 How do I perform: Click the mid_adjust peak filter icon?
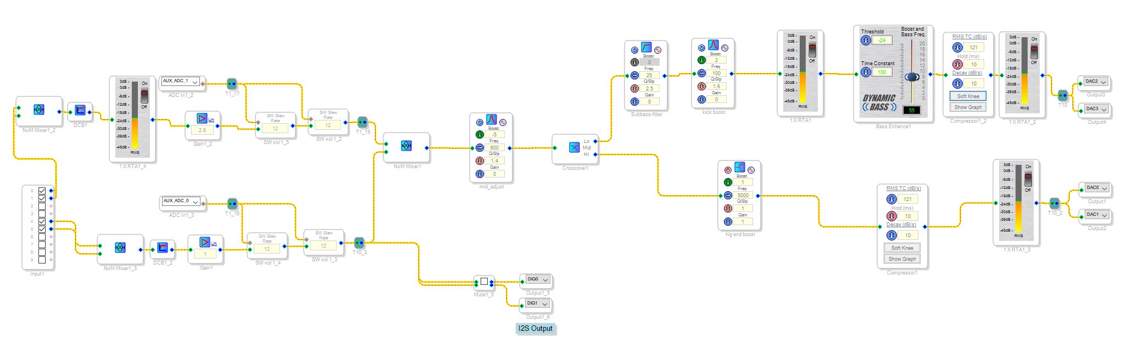(x=491, y=120)
